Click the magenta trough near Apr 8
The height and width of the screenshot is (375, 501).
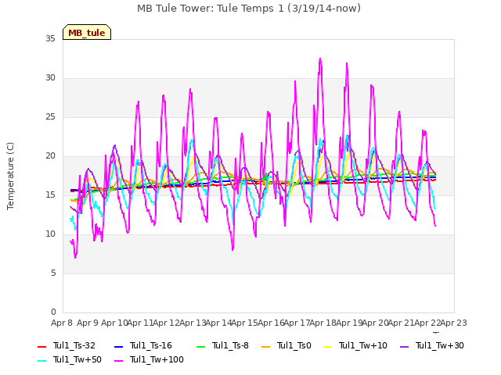click(75, 257)
